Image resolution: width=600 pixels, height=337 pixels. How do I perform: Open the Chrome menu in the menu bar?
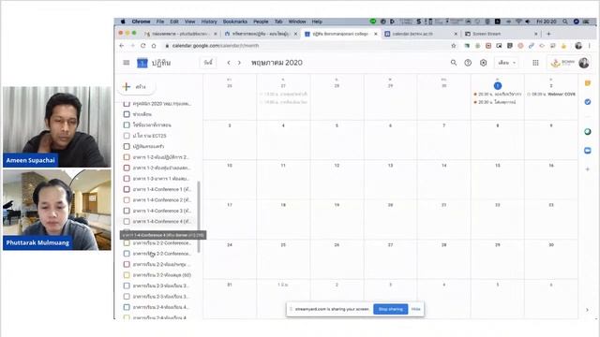pos(141,22)
